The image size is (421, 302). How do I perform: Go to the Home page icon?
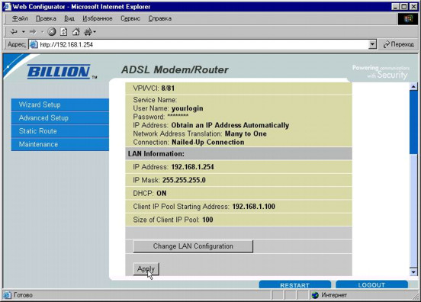pos(76,32)
